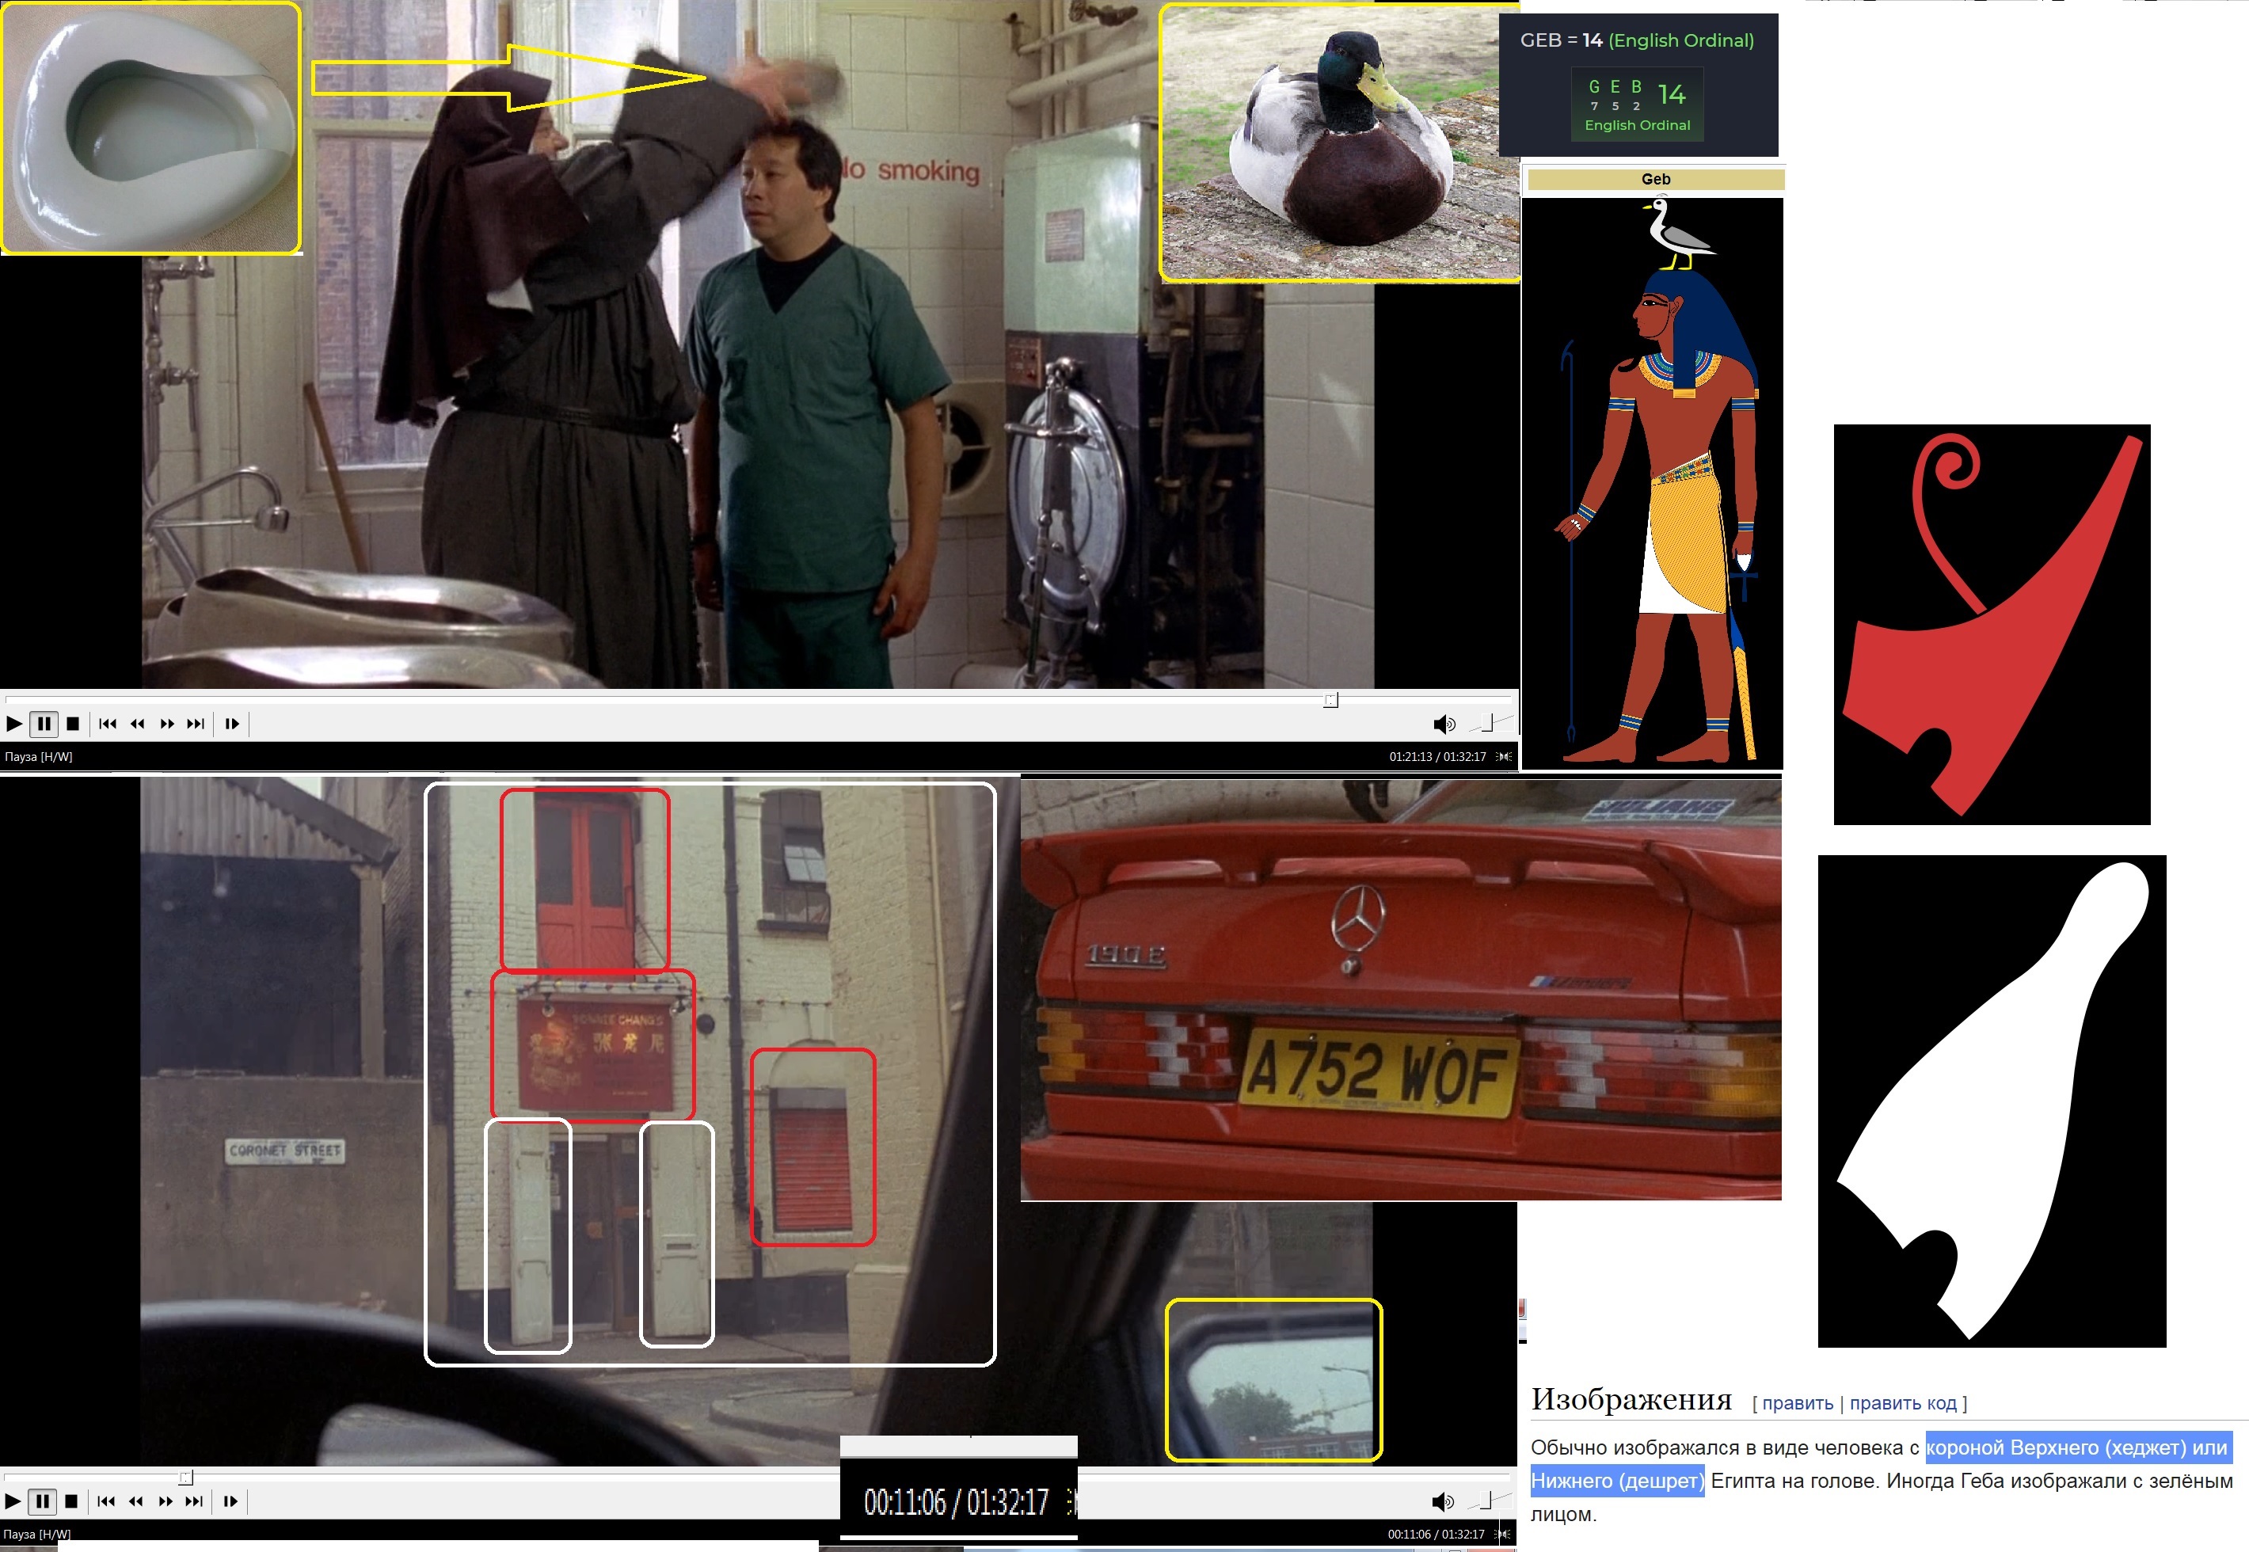
Task: Skip to previous track in lower player
Action: tap(106, 1501)
